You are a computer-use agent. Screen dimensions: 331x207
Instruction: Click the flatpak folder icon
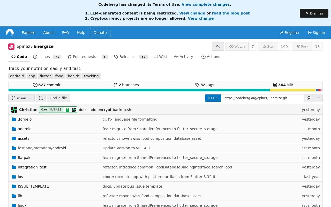point(14,158)
